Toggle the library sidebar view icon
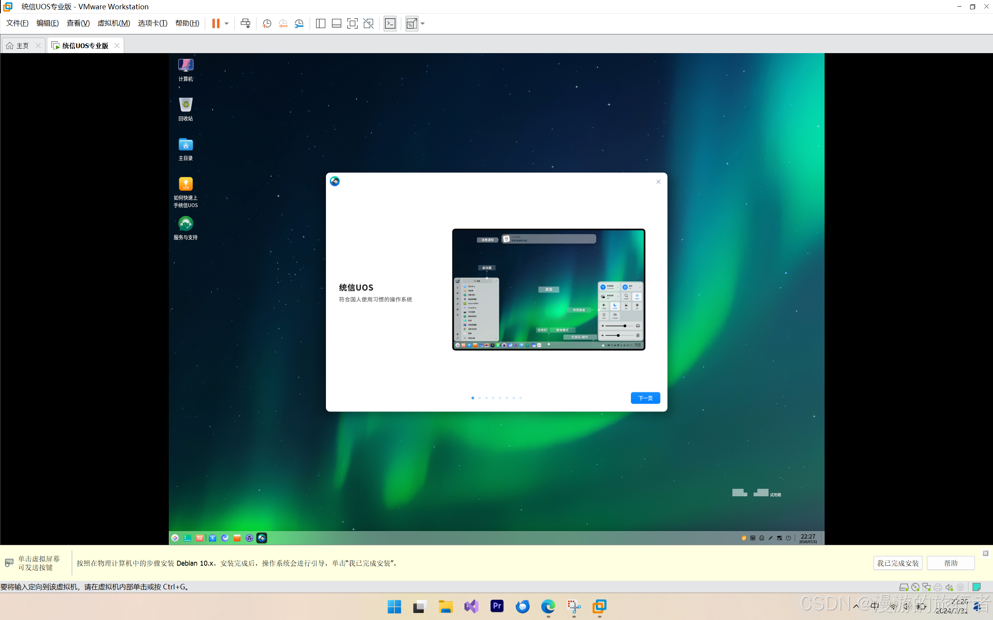993x620 pixels. pyautogui.click(x=321, y=24)
